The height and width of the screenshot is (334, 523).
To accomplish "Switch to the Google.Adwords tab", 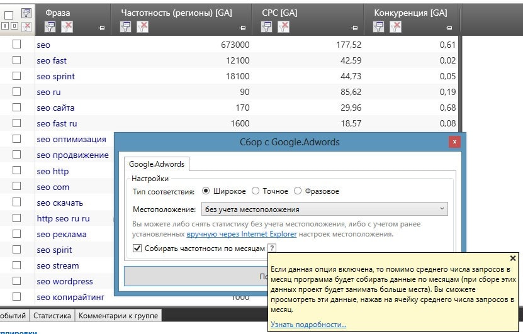I will point(157,164).
